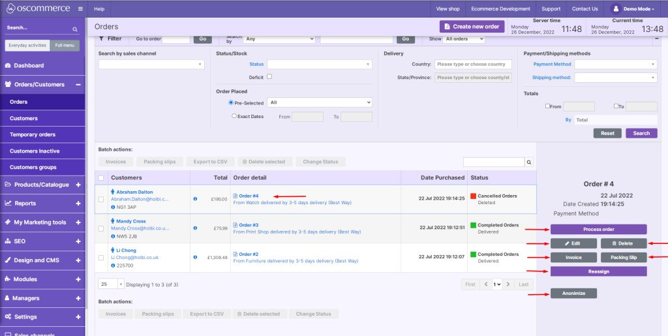Click the purple Search filter button

tap(641, 133)
